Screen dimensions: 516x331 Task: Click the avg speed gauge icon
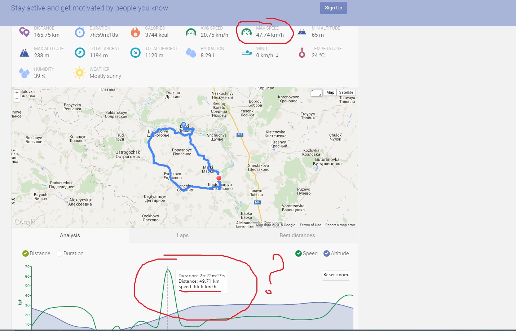point(191,32)
